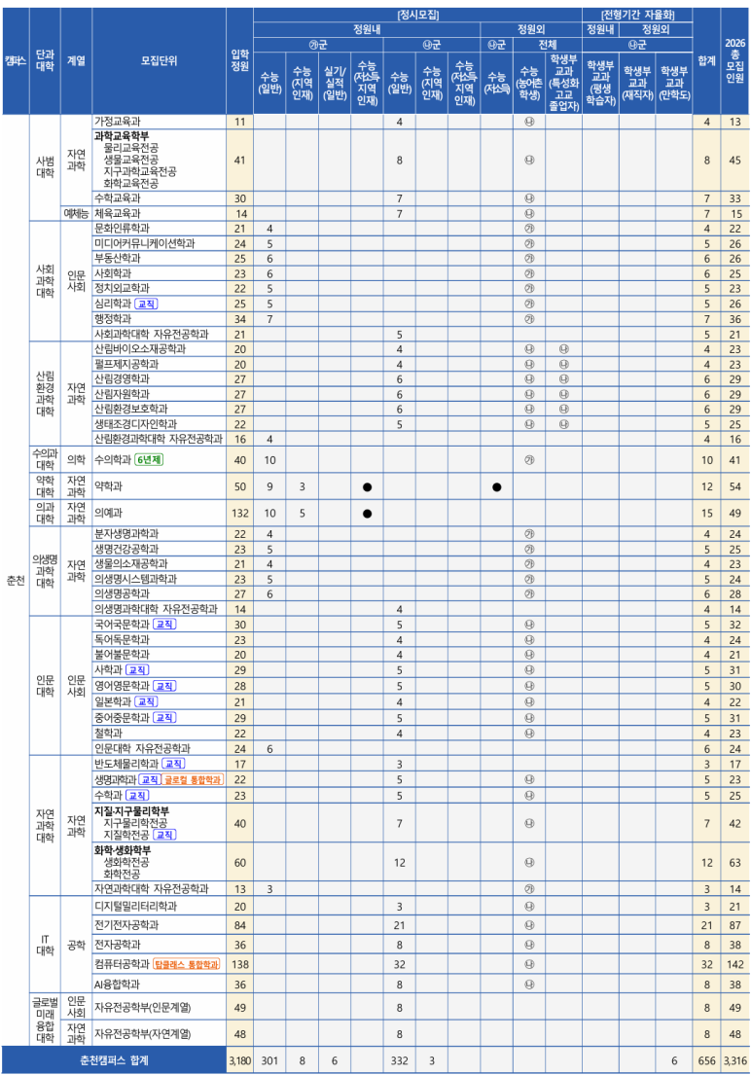Click the 입학정원 column header
This screenshot has width=752, height=1075.
pos(240,60)
